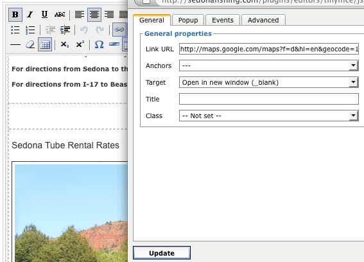
Task: Switch to the Advanced tab
Action: [x=263, y=20]
